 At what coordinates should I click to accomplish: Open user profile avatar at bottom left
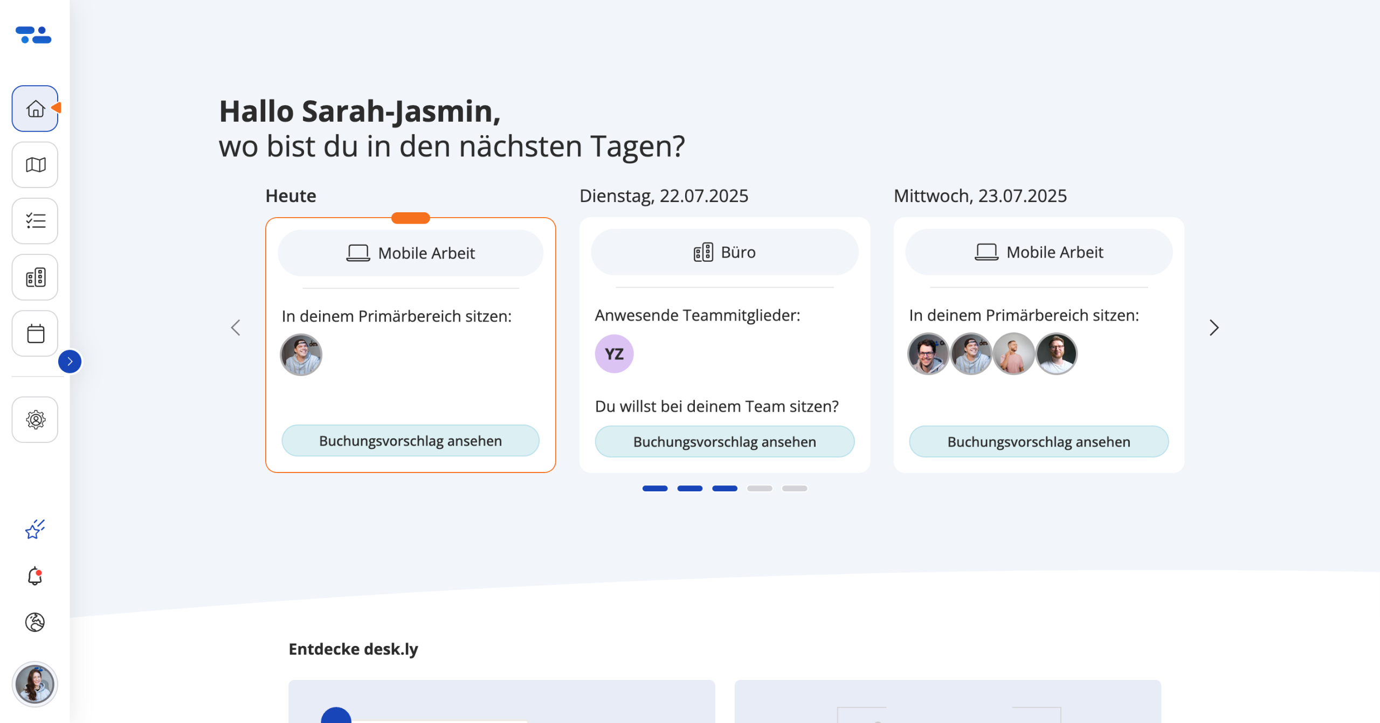pyautogui.click(x=35, y=684)
